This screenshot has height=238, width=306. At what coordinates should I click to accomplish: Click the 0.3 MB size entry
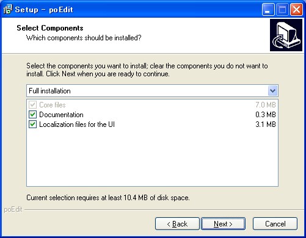click(266, 115)
